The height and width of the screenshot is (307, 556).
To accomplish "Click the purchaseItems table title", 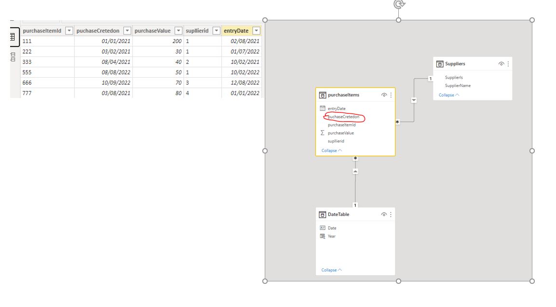I will point(343,95).
